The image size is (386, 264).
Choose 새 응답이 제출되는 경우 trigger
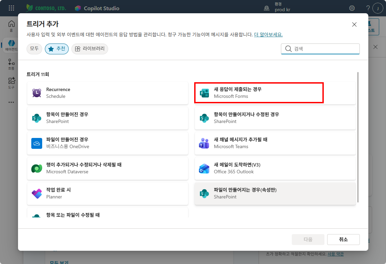[x=275, y=93]
